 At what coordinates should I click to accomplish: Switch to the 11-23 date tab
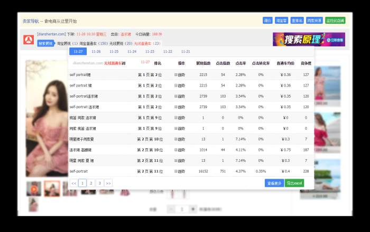150,51
